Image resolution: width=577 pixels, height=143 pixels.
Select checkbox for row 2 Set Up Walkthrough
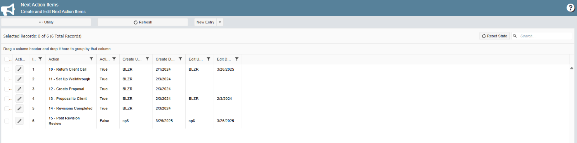6,79
